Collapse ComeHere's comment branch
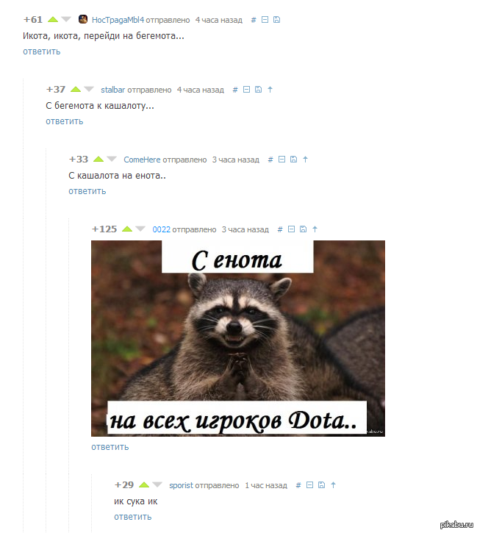 [281, 159]
